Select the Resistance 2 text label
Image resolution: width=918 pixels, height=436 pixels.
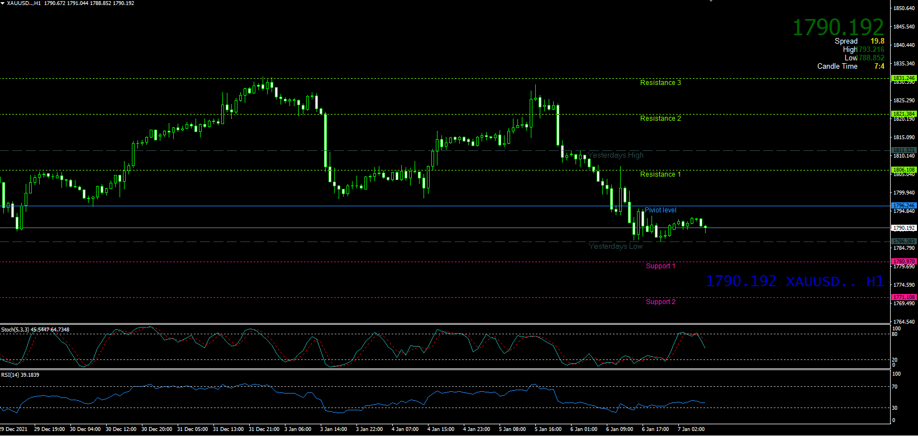point(660,119)
